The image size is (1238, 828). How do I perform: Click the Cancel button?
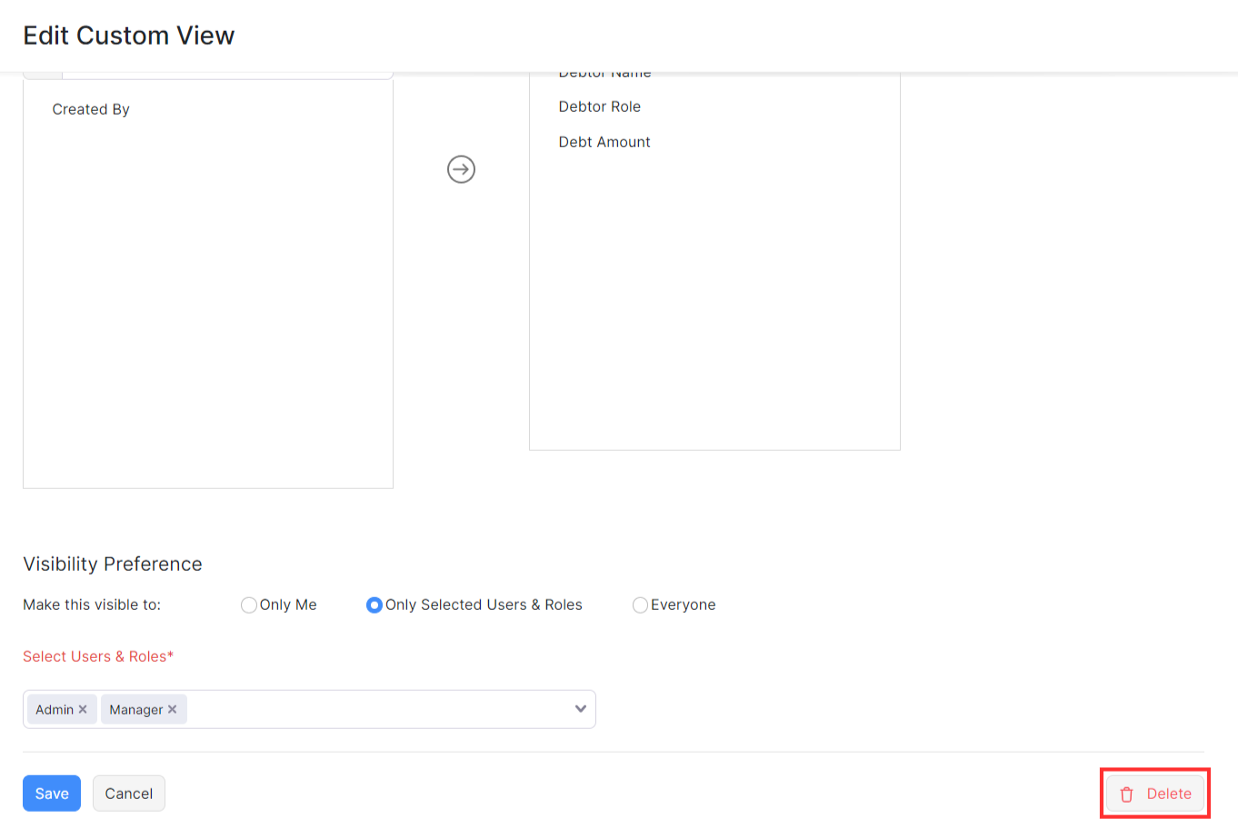pyautogui.click(x=128, y=793)
